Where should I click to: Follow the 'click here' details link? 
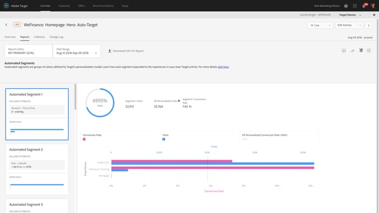click(223, 67)
